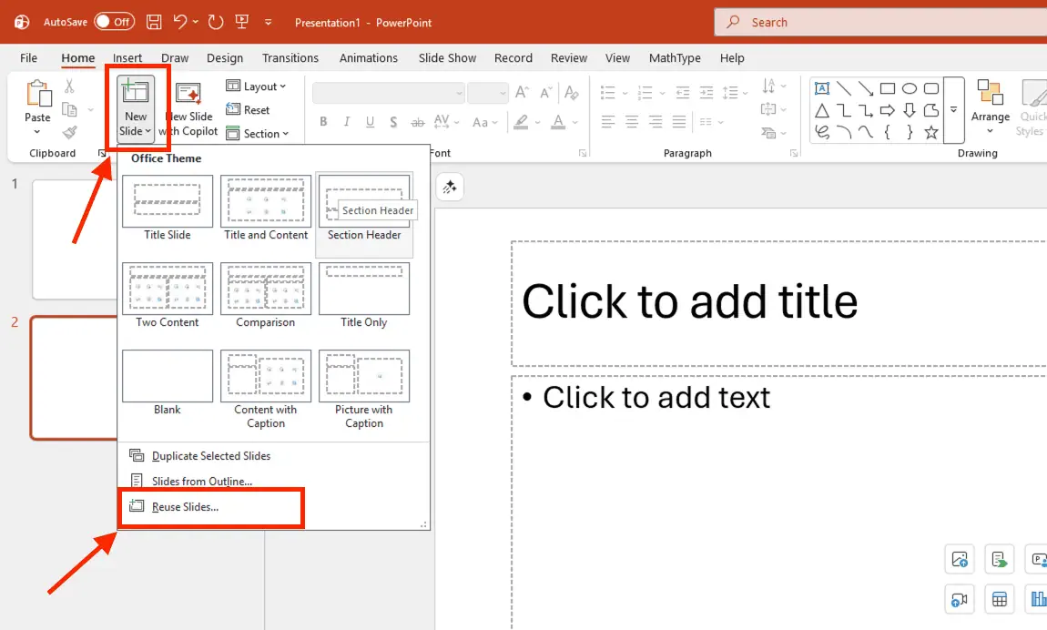The height and width of the screenshot is (630, 1047).
Task: Click the Bullets list icon
Action: click(607, 92)
